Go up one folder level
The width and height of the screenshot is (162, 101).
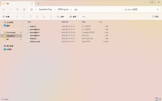(17, 9)
